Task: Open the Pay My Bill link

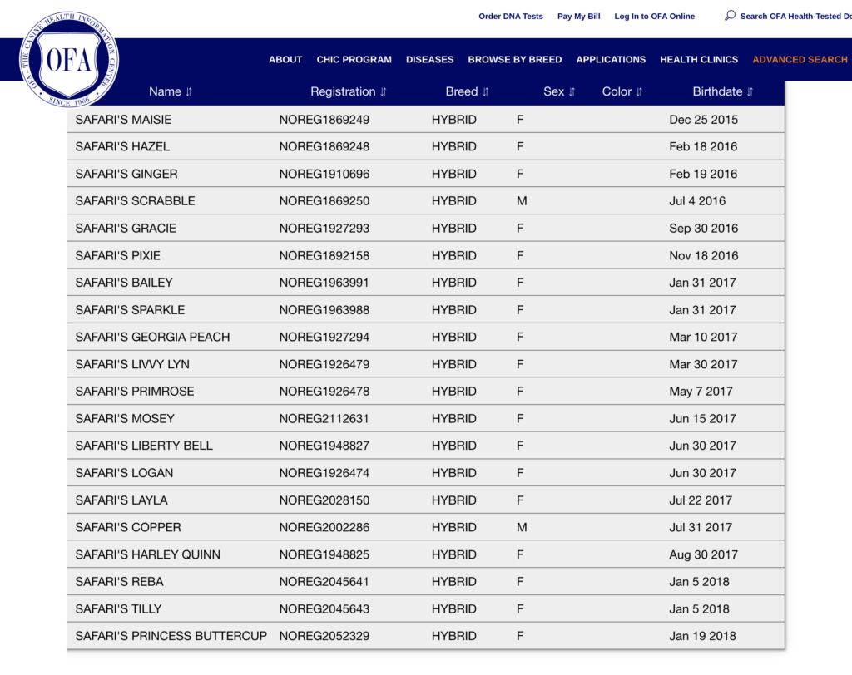Action: pos(579,17)
